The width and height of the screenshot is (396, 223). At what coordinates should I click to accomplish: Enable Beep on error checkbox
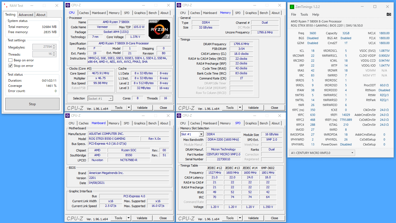[10, 60]
